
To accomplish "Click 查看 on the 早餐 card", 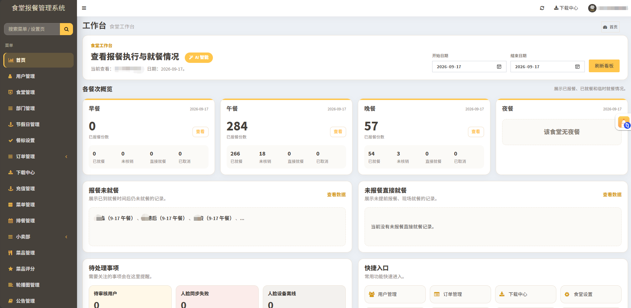I will pyautogui.click(x=200, y=132).
